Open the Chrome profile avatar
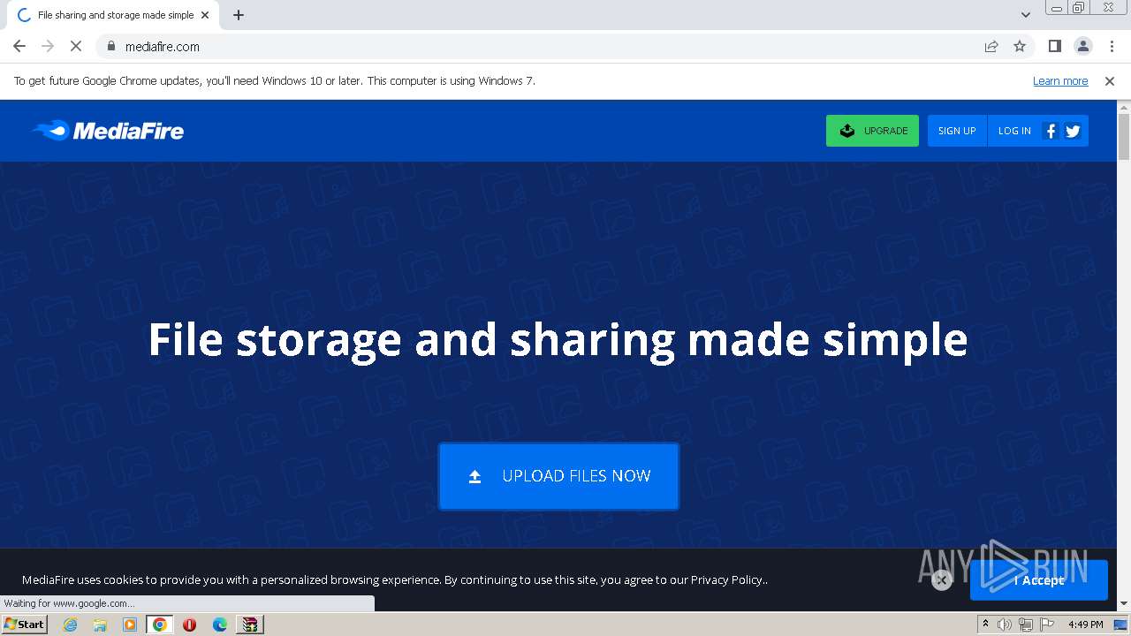The image size is (1131, 636). click(x=1082, y=46)
